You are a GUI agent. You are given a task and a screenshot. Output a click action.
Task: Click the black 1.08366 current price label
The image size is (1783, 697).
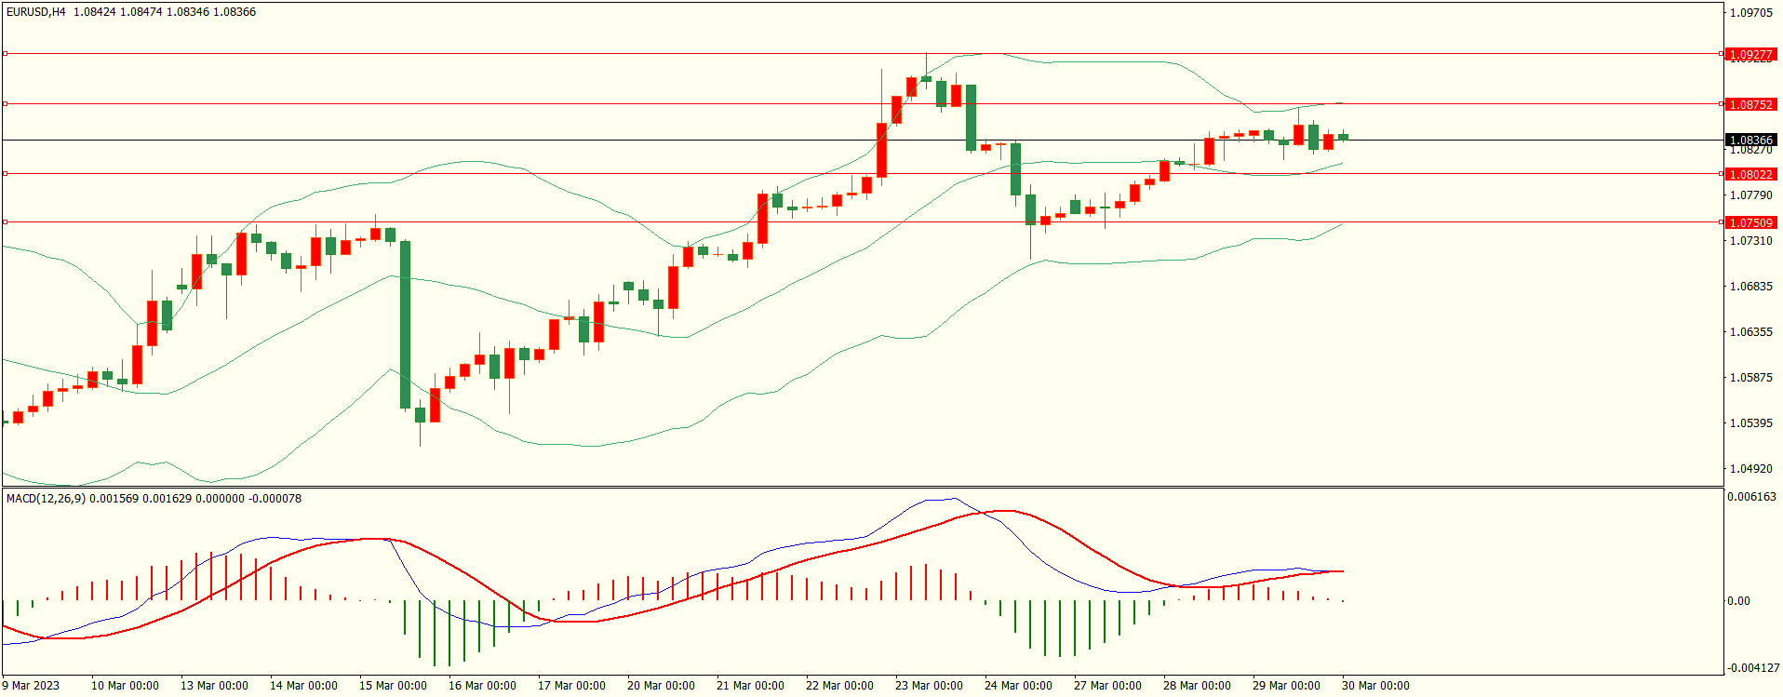click(x=1750, y=140)
